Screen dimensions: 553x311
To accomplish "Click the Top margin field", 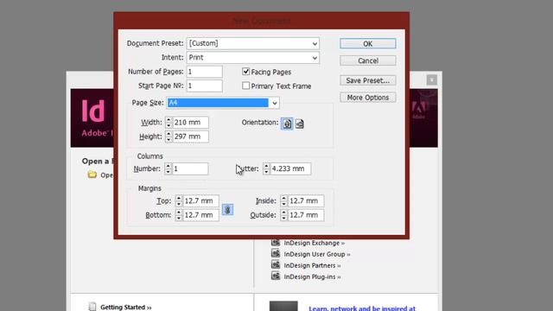I will (x=200, y=201).
